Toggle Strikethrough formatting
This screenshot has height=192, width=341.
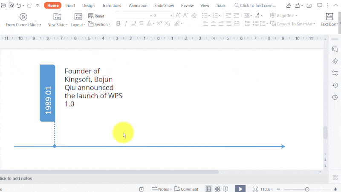pyautogui.click(x=142, y=23)
